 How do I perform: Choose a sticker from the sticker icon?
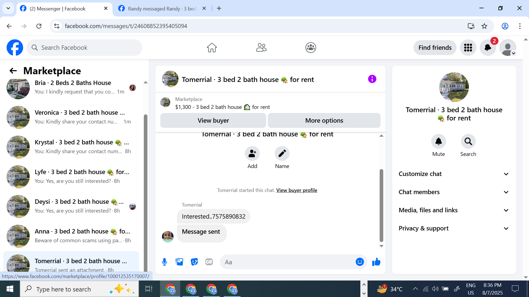click(x=194, y=262)
